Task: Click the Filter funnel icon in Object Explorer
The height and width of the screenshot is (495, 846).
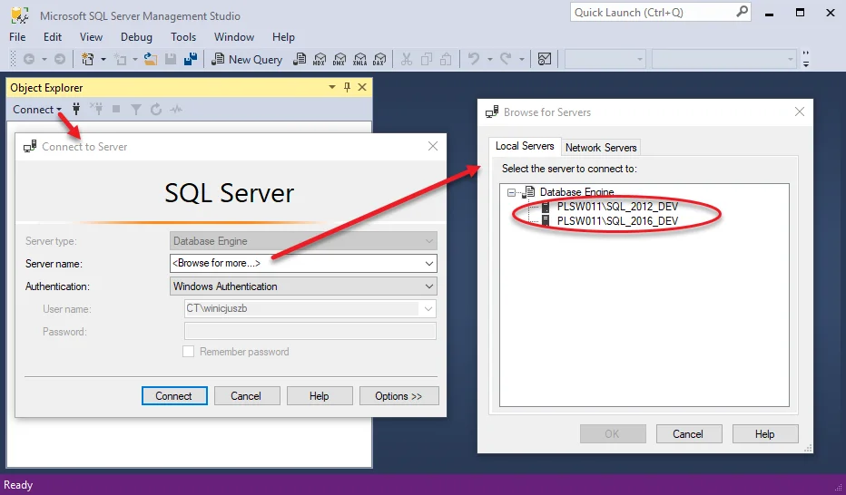Action: (x=136, y=110)
